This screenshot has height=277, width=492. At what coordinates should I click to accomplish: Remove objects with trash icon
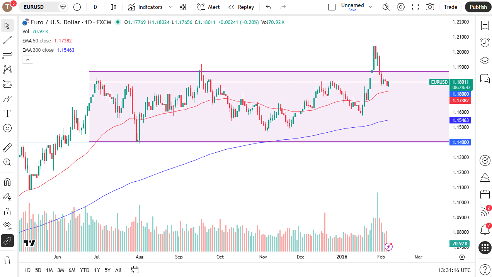click(7, 260)
